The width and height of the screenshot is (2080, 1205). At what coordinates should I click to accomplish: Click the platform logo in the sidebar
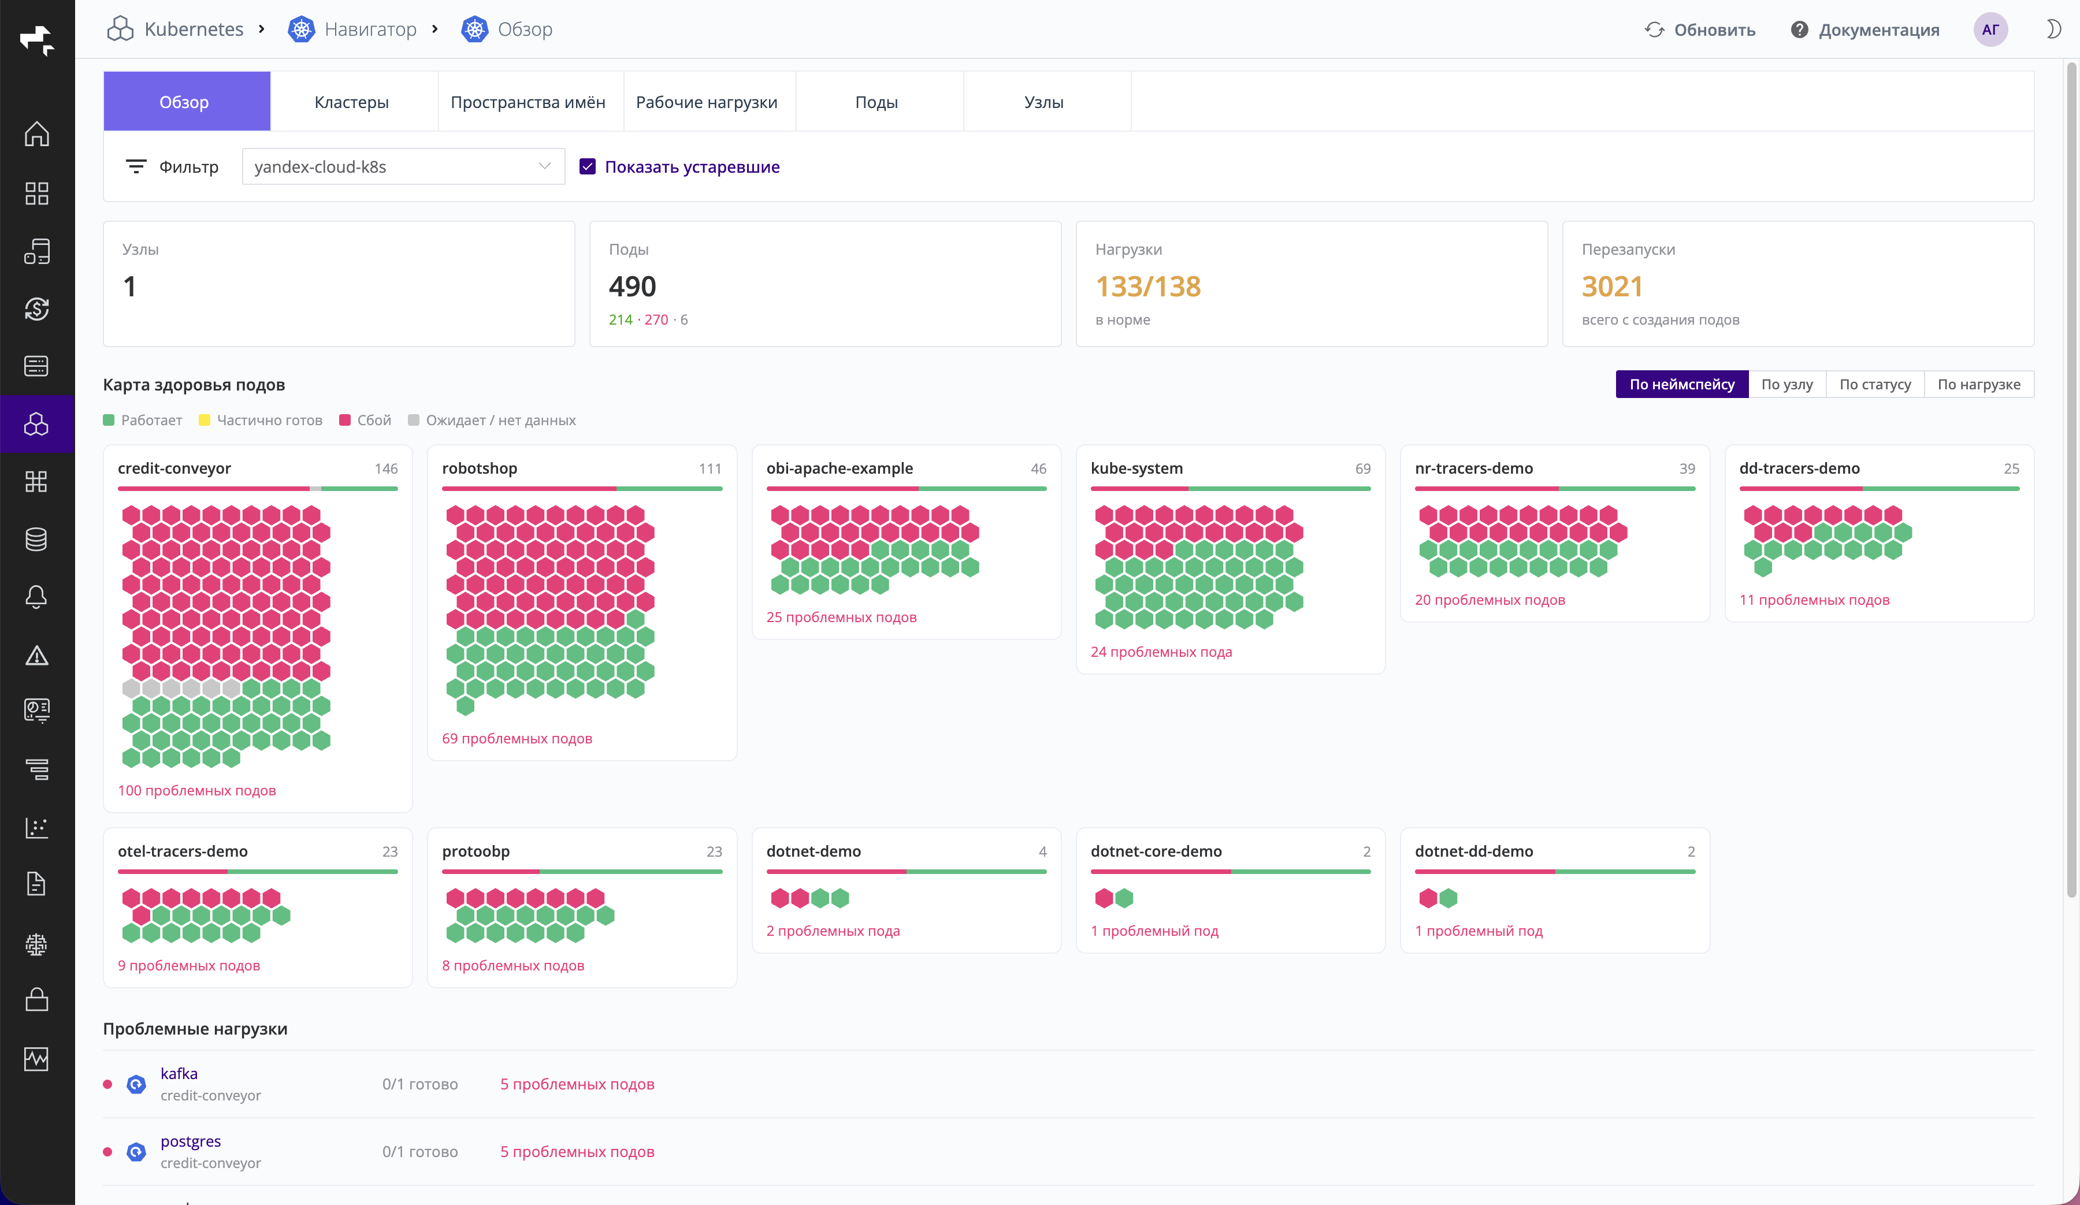pyautogui.click(x=36, y=40)
